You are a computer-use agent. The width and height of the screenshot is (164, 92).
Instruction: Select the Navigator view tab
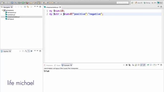(7, 7)
